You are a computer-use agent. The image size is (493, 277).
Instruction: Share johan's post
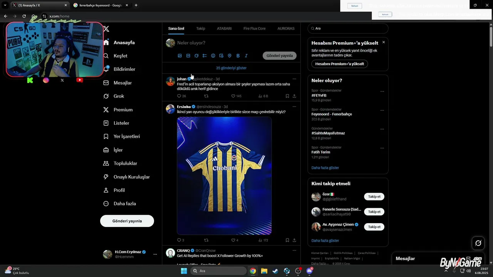294,96
